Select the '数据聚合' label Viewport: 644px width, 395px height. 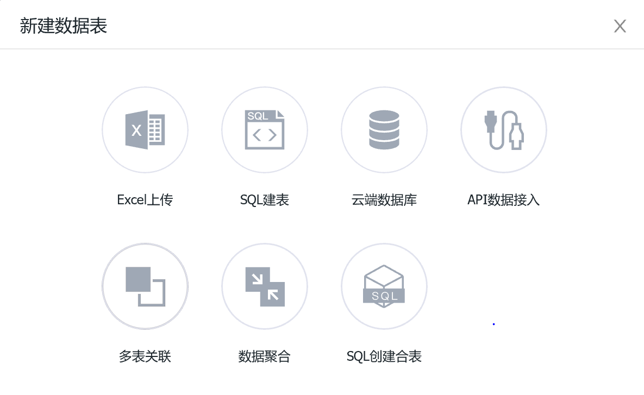[265, 356]
